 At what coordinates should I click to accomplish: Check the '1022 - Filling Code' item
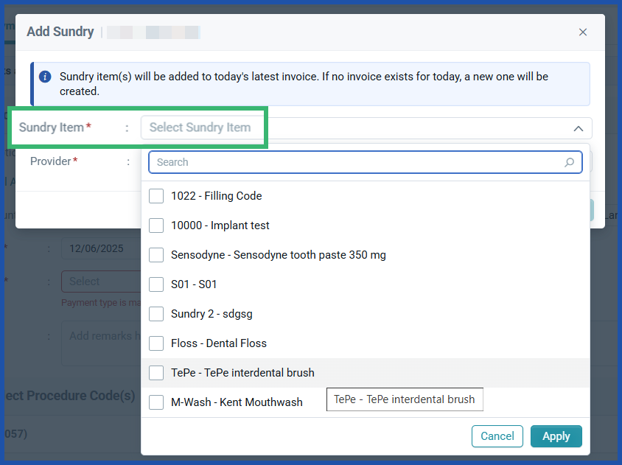155,195
